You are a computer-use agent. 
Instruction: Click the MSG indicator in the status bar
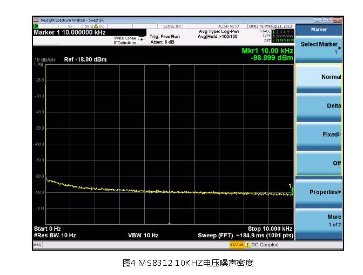click(37, 245)
